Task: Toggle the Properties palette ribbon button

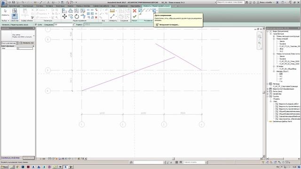Action: coord(15,16)
